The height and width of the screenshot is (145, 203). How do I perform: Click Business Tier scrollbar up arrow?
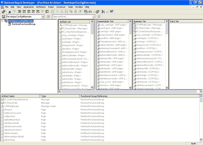point(167,21)
